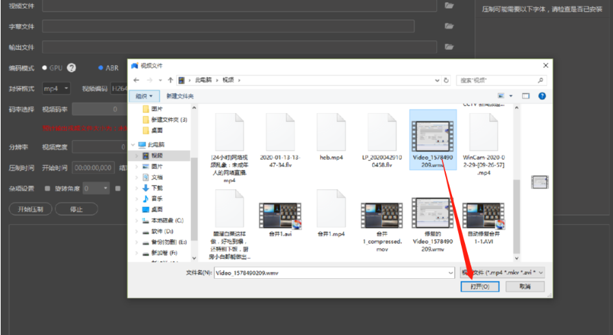Select the WinCam-2020-02-29 mp4 file
Viewport: 613px width, 335px height.
tap(484, 144)
